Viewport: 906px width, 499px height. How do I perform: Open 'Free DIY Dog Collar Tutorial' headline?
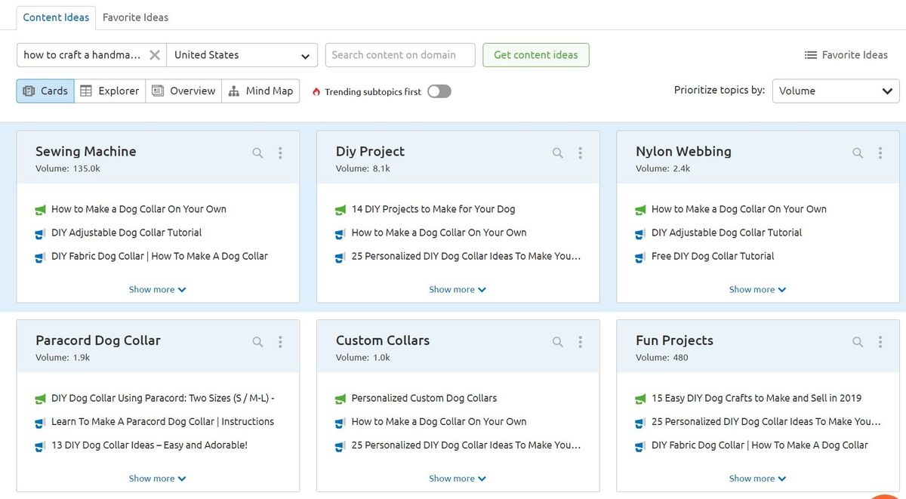713,256
